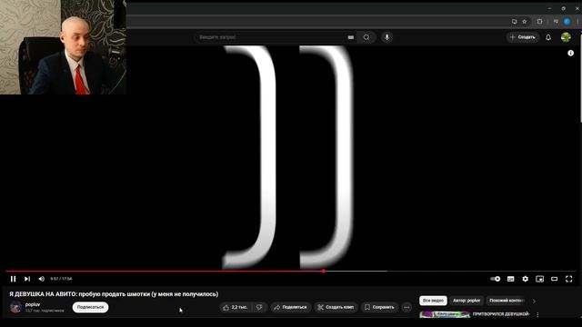The image size is (582, 327).
Task: Open more actions ellipsis menu
Action: coord(406,307)
